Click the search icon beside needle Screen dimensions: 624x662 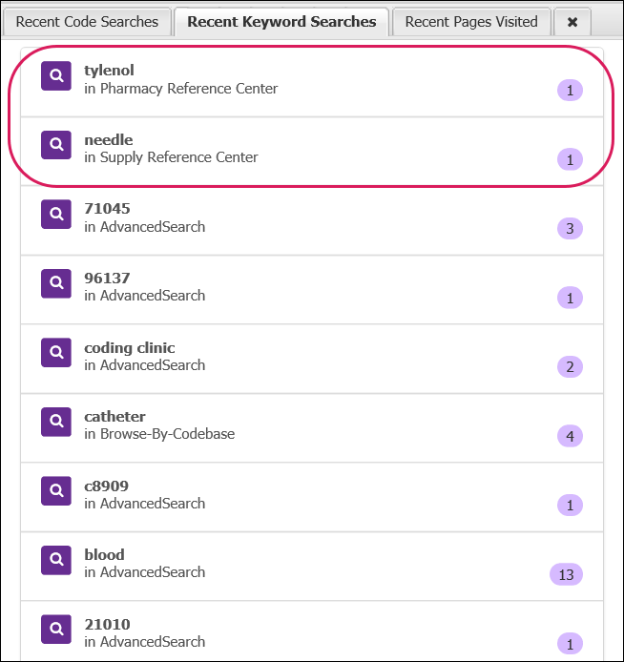point(56,145)
